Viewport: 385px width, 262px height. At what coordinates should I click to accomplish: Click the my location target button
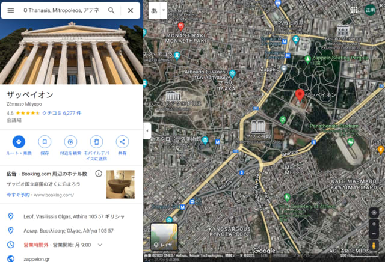[374, 213]
